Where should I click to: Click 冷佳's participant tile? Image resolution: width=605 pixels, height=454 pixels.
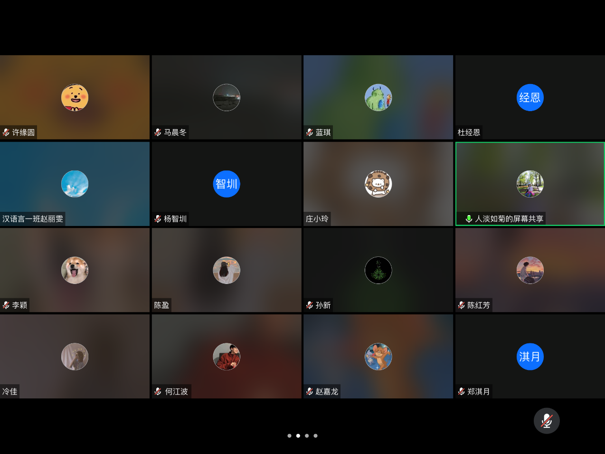(x=75, y=357)
